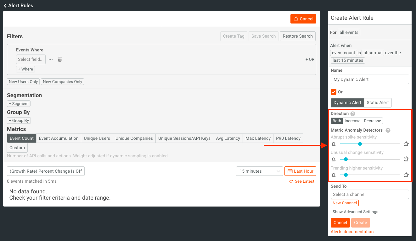This screenshot has height=241, width=416.
Task: Toggle the New Users Only filter
Action: click(23, 82)
